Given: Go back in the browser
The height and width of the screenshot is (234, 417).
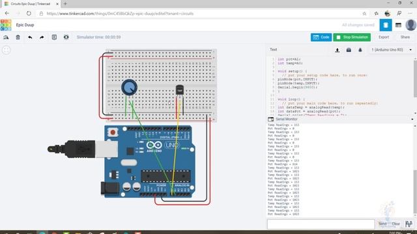Looking at the screenshot, I should [x=7, y=13].
